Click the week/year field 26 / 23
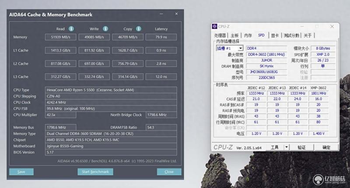 tap(323, 60)
